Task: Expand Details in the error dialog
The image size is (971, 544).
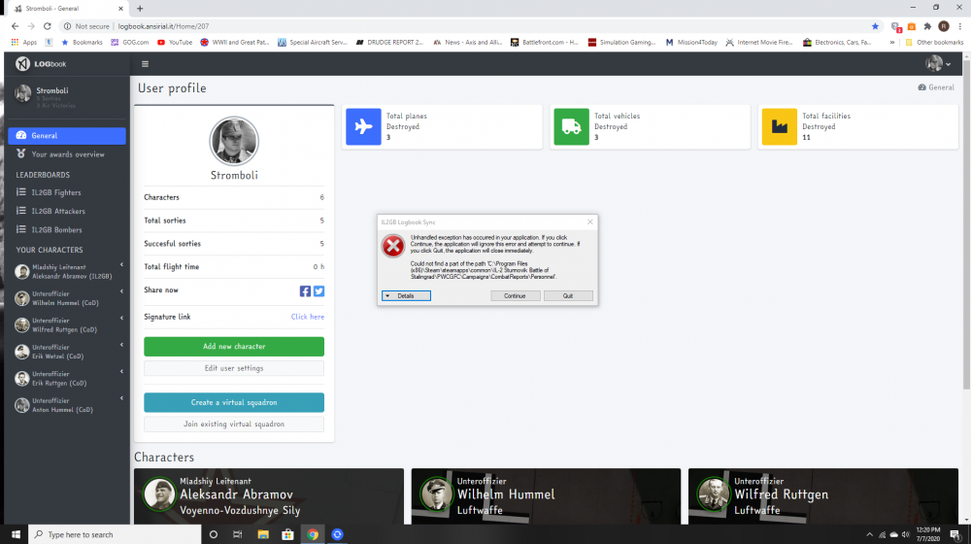Action: coord(406,295)
